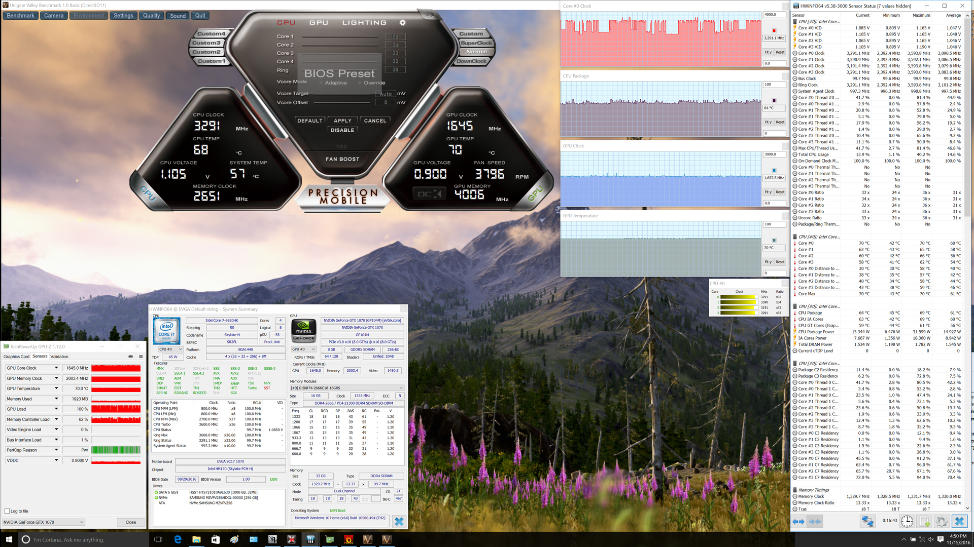Click DEFAULT button in Precision Mobile

point(309,121)
